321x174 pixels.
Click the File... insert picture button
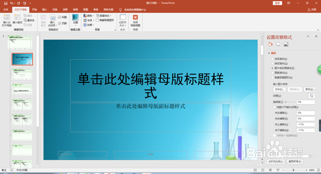(x=280, y=89)
